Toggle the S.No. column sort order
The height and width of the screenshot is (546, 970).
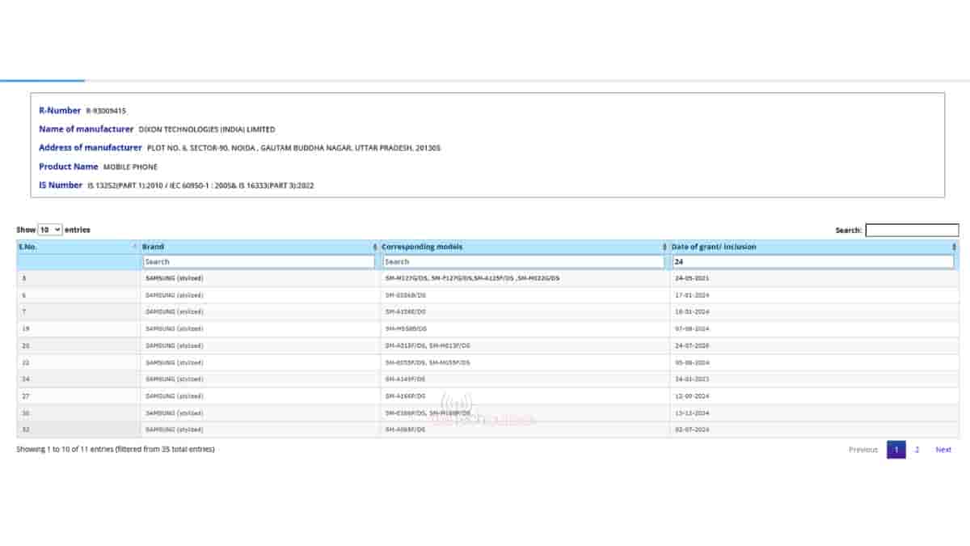(133, 247)
